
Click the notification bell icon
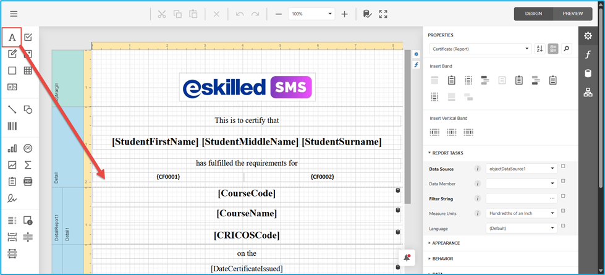point(407,258)
